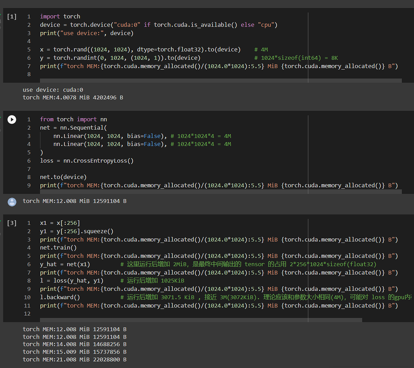Place cursor on the 'l.backward()' code
This screenshot has width=414, height=368.
pos(60,297)
